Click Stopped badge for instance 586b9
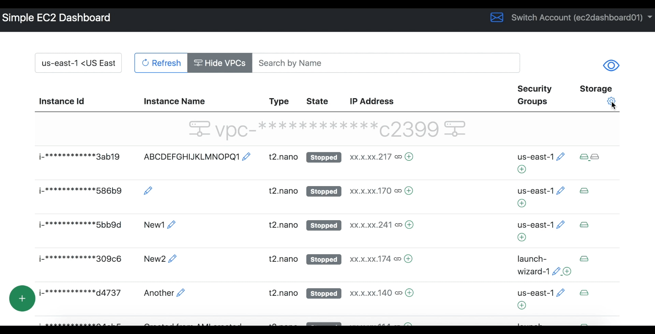Image resolution: width=655 pixels, height=334 pixels. pyautogui.click(x=324, y=192)
